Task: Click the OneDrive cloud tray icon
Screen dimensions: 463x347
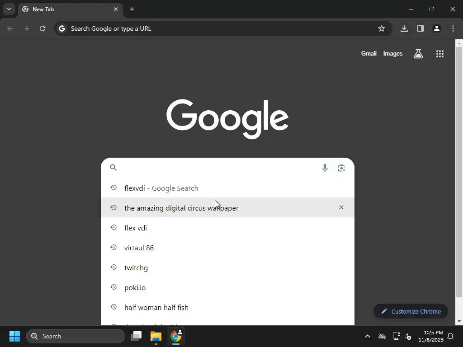Action: (x=382, y=336)
